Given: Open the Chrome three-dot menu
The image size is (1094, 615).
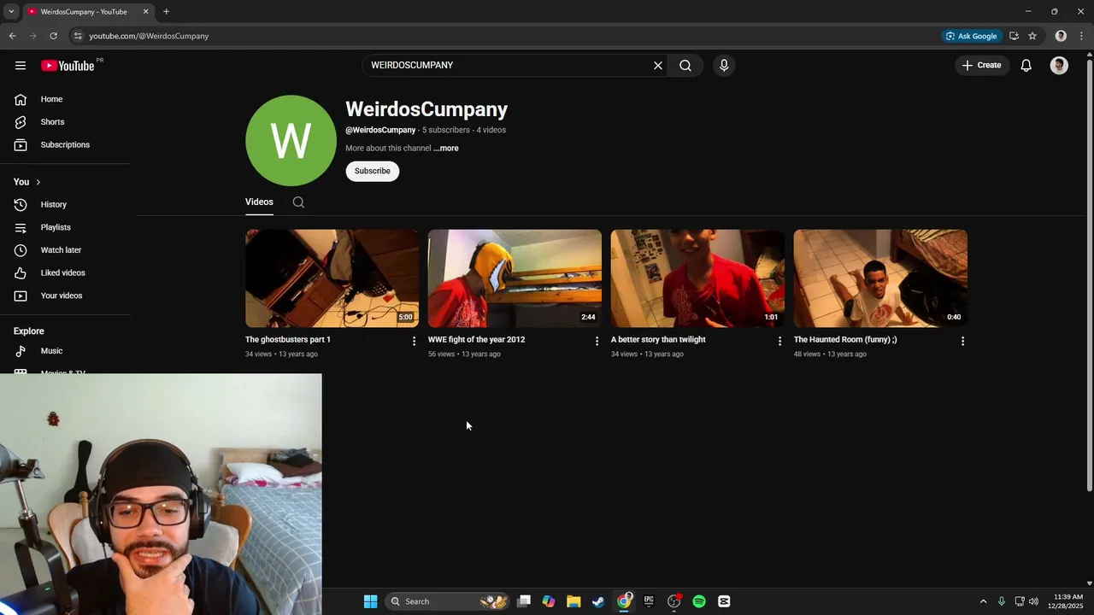Looking at the screenshot, I should click(1081, 36).
